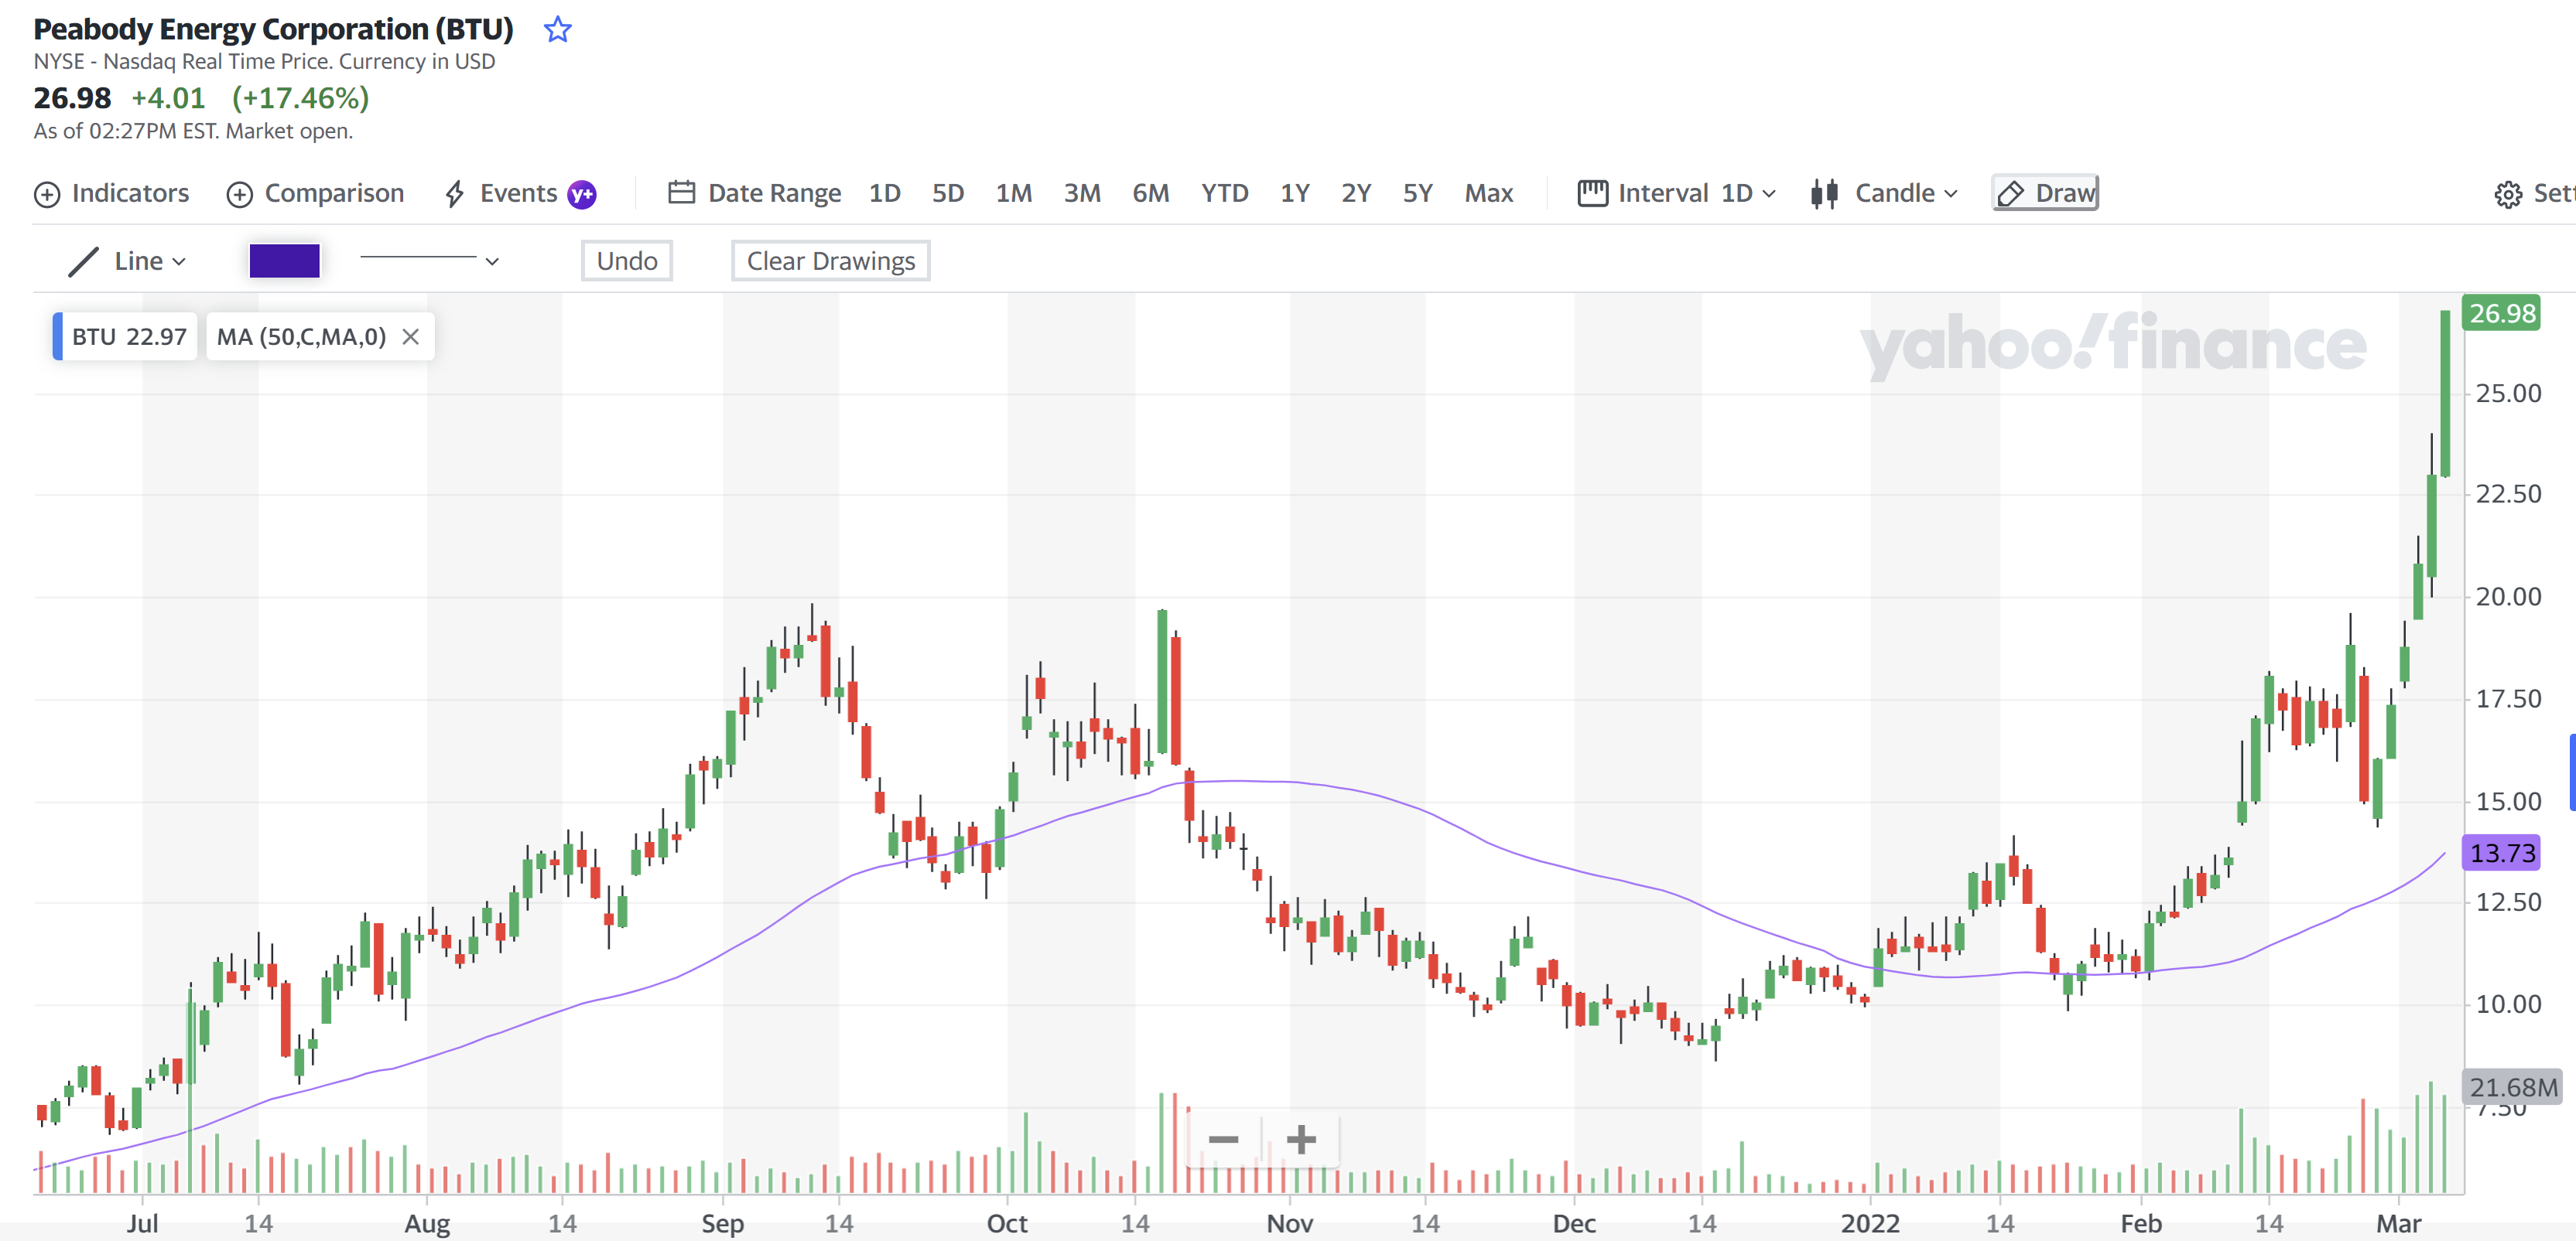2576x1241 pixels.
Task: Click the Comparison plus icon
Action: (239, 194)
